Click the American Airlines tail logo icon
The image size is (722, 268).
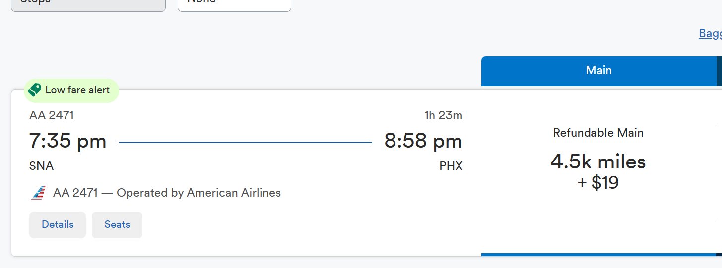[x=38, y=193]
